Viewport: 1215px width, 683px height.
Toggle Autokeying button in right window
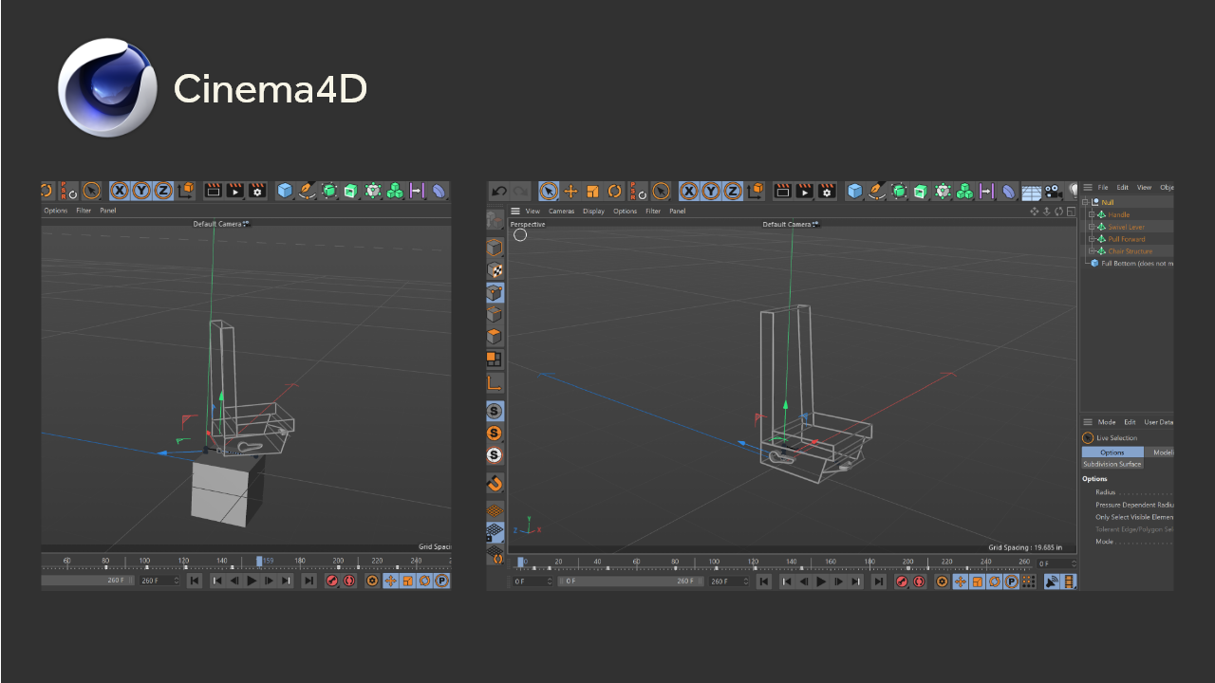920,581
